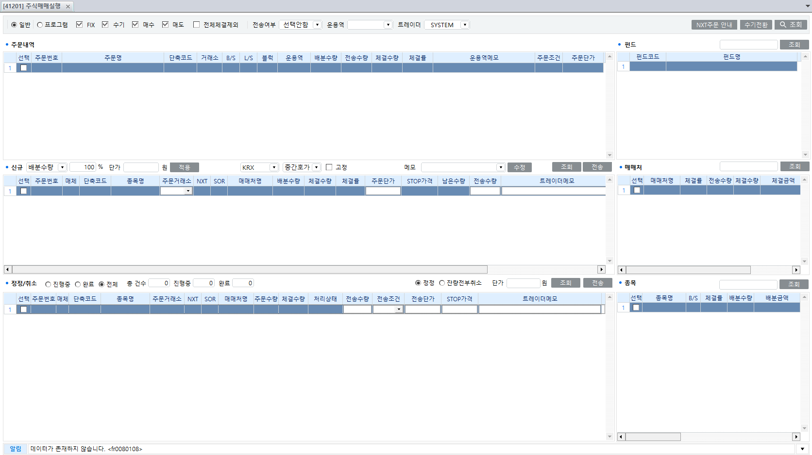Open the tab list arrow at the top-right corner
This screenshot has height=455, width=812.
(x=808, y=6)
